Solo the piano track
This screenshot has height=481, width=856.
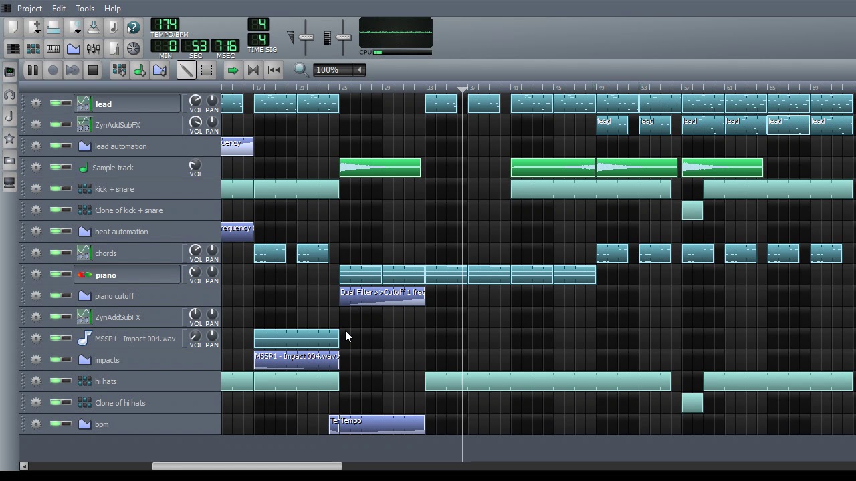(66, 275)
